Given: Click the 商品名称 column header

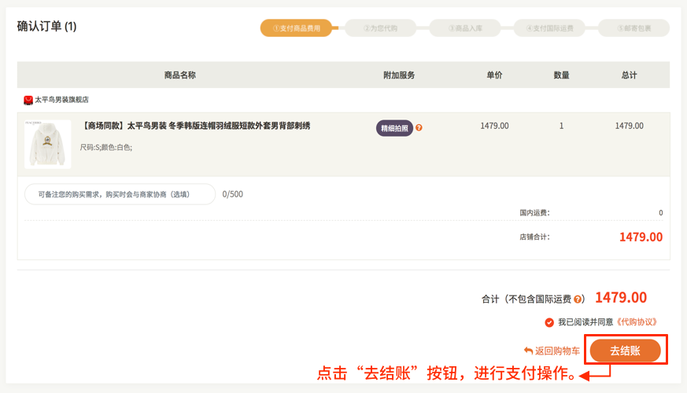Looking at the screenshot, I should (x=180, y=75).
